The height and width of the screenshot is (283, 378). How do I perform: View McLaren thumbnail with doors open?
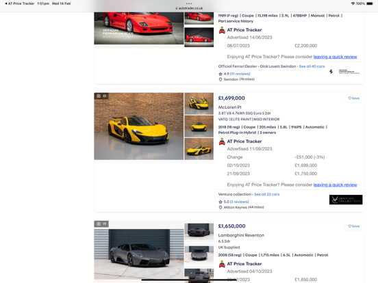[x=199, y=104]
